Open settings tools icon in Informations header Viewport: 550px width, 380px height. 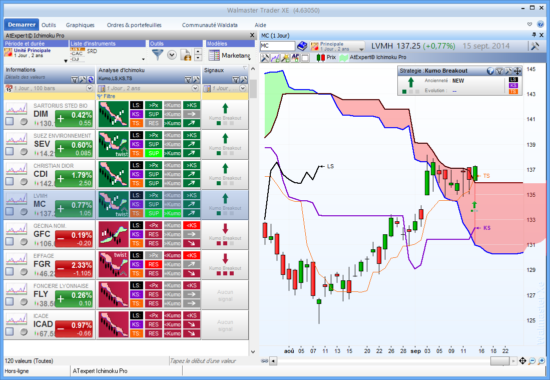[x=83, y=80]
